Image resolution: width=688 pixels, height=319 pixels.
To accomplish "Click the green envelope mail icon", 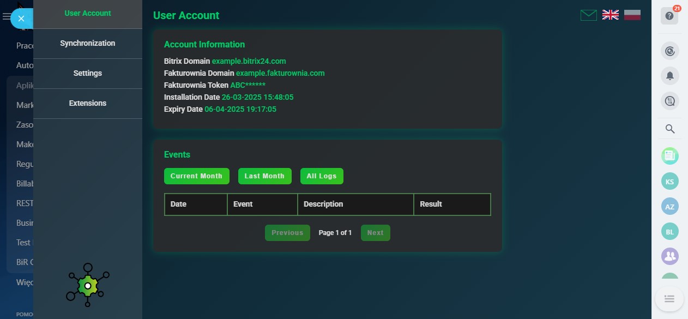I will point(588,15).
